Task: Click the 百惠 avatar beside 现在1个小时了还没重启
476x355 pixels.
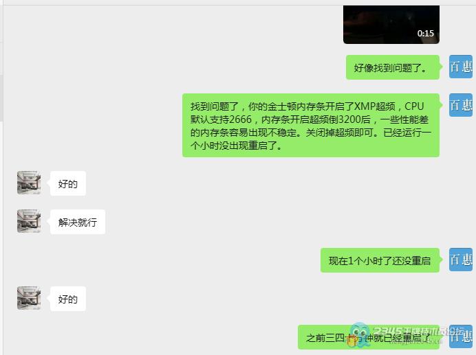Action: [x=461, y=260]
